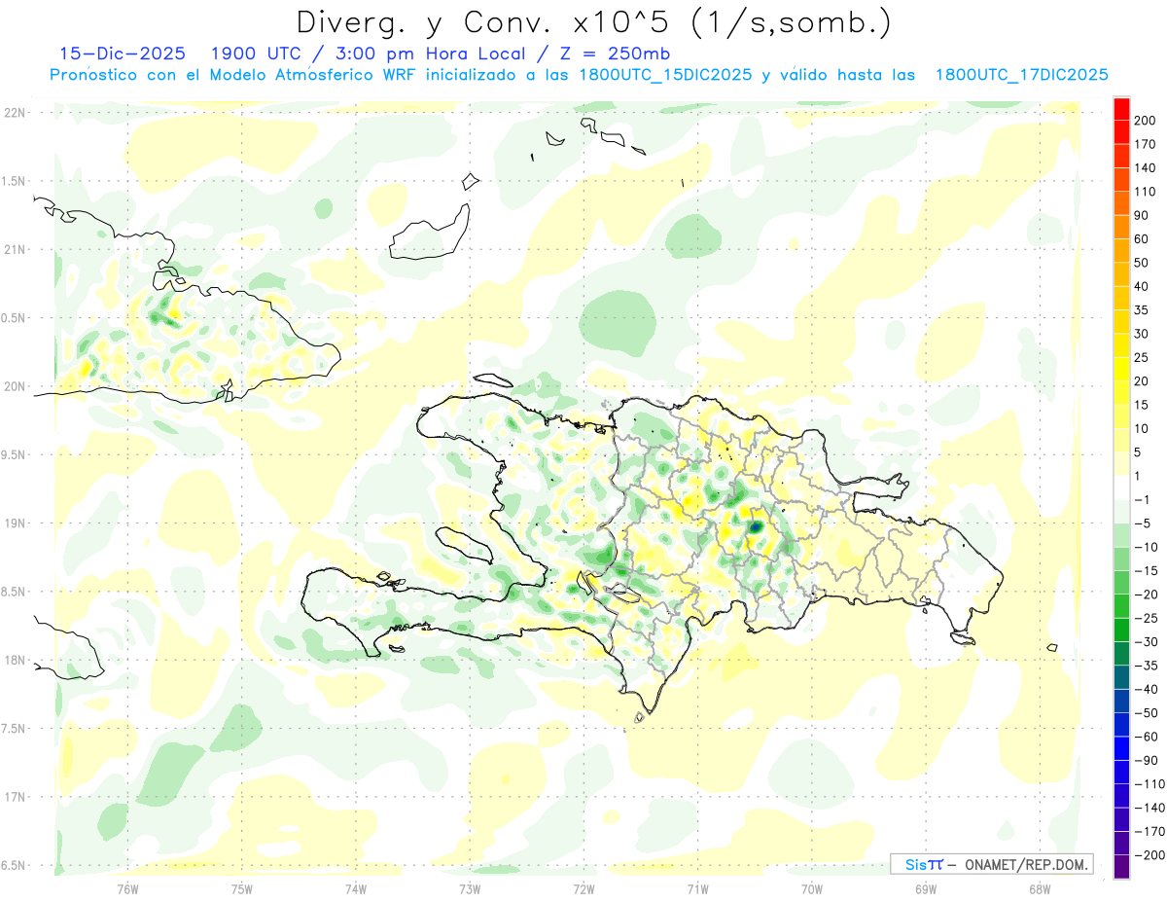Click the 18N latitude label

[x=15, y=660]
